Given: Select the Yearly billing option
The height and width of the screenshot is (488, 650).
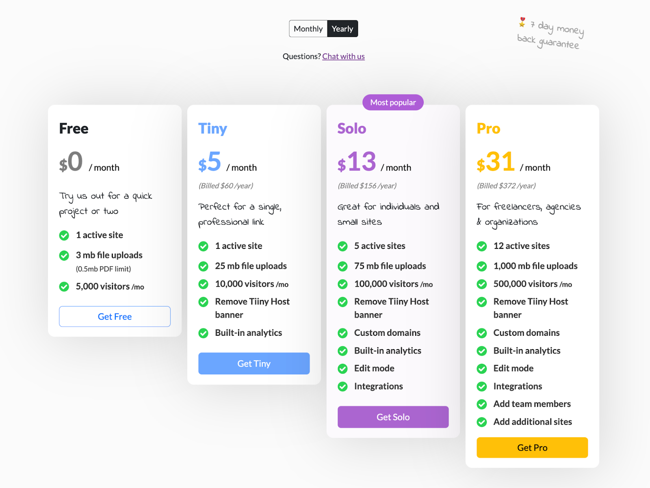Looking at the screenshot, I should [x=342, y=29].
